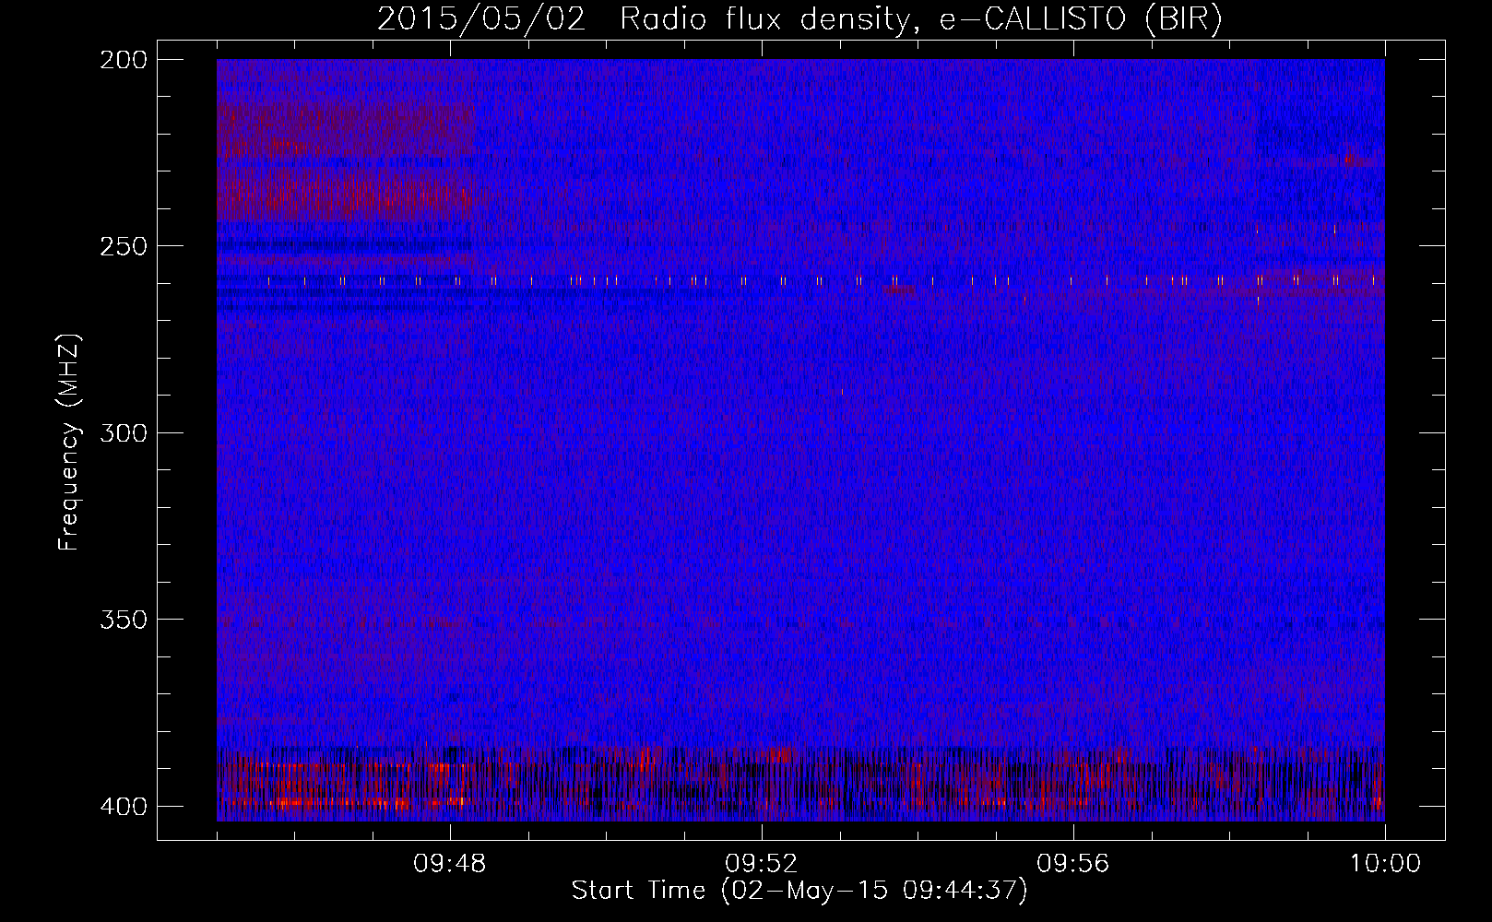Click the 200 frequency tick label

click(123, 60)
